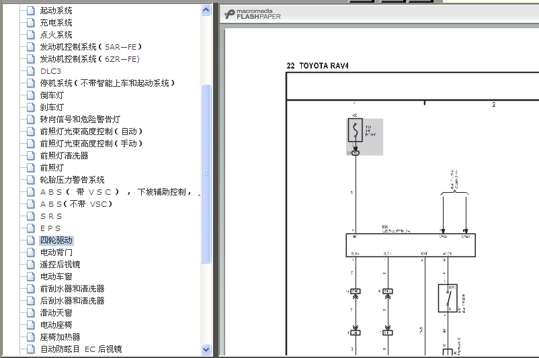Select the highlighted 四轮驱动 entry
This screenshot has height=358, width=539.
pyautogui.click(x=56, y=240)
